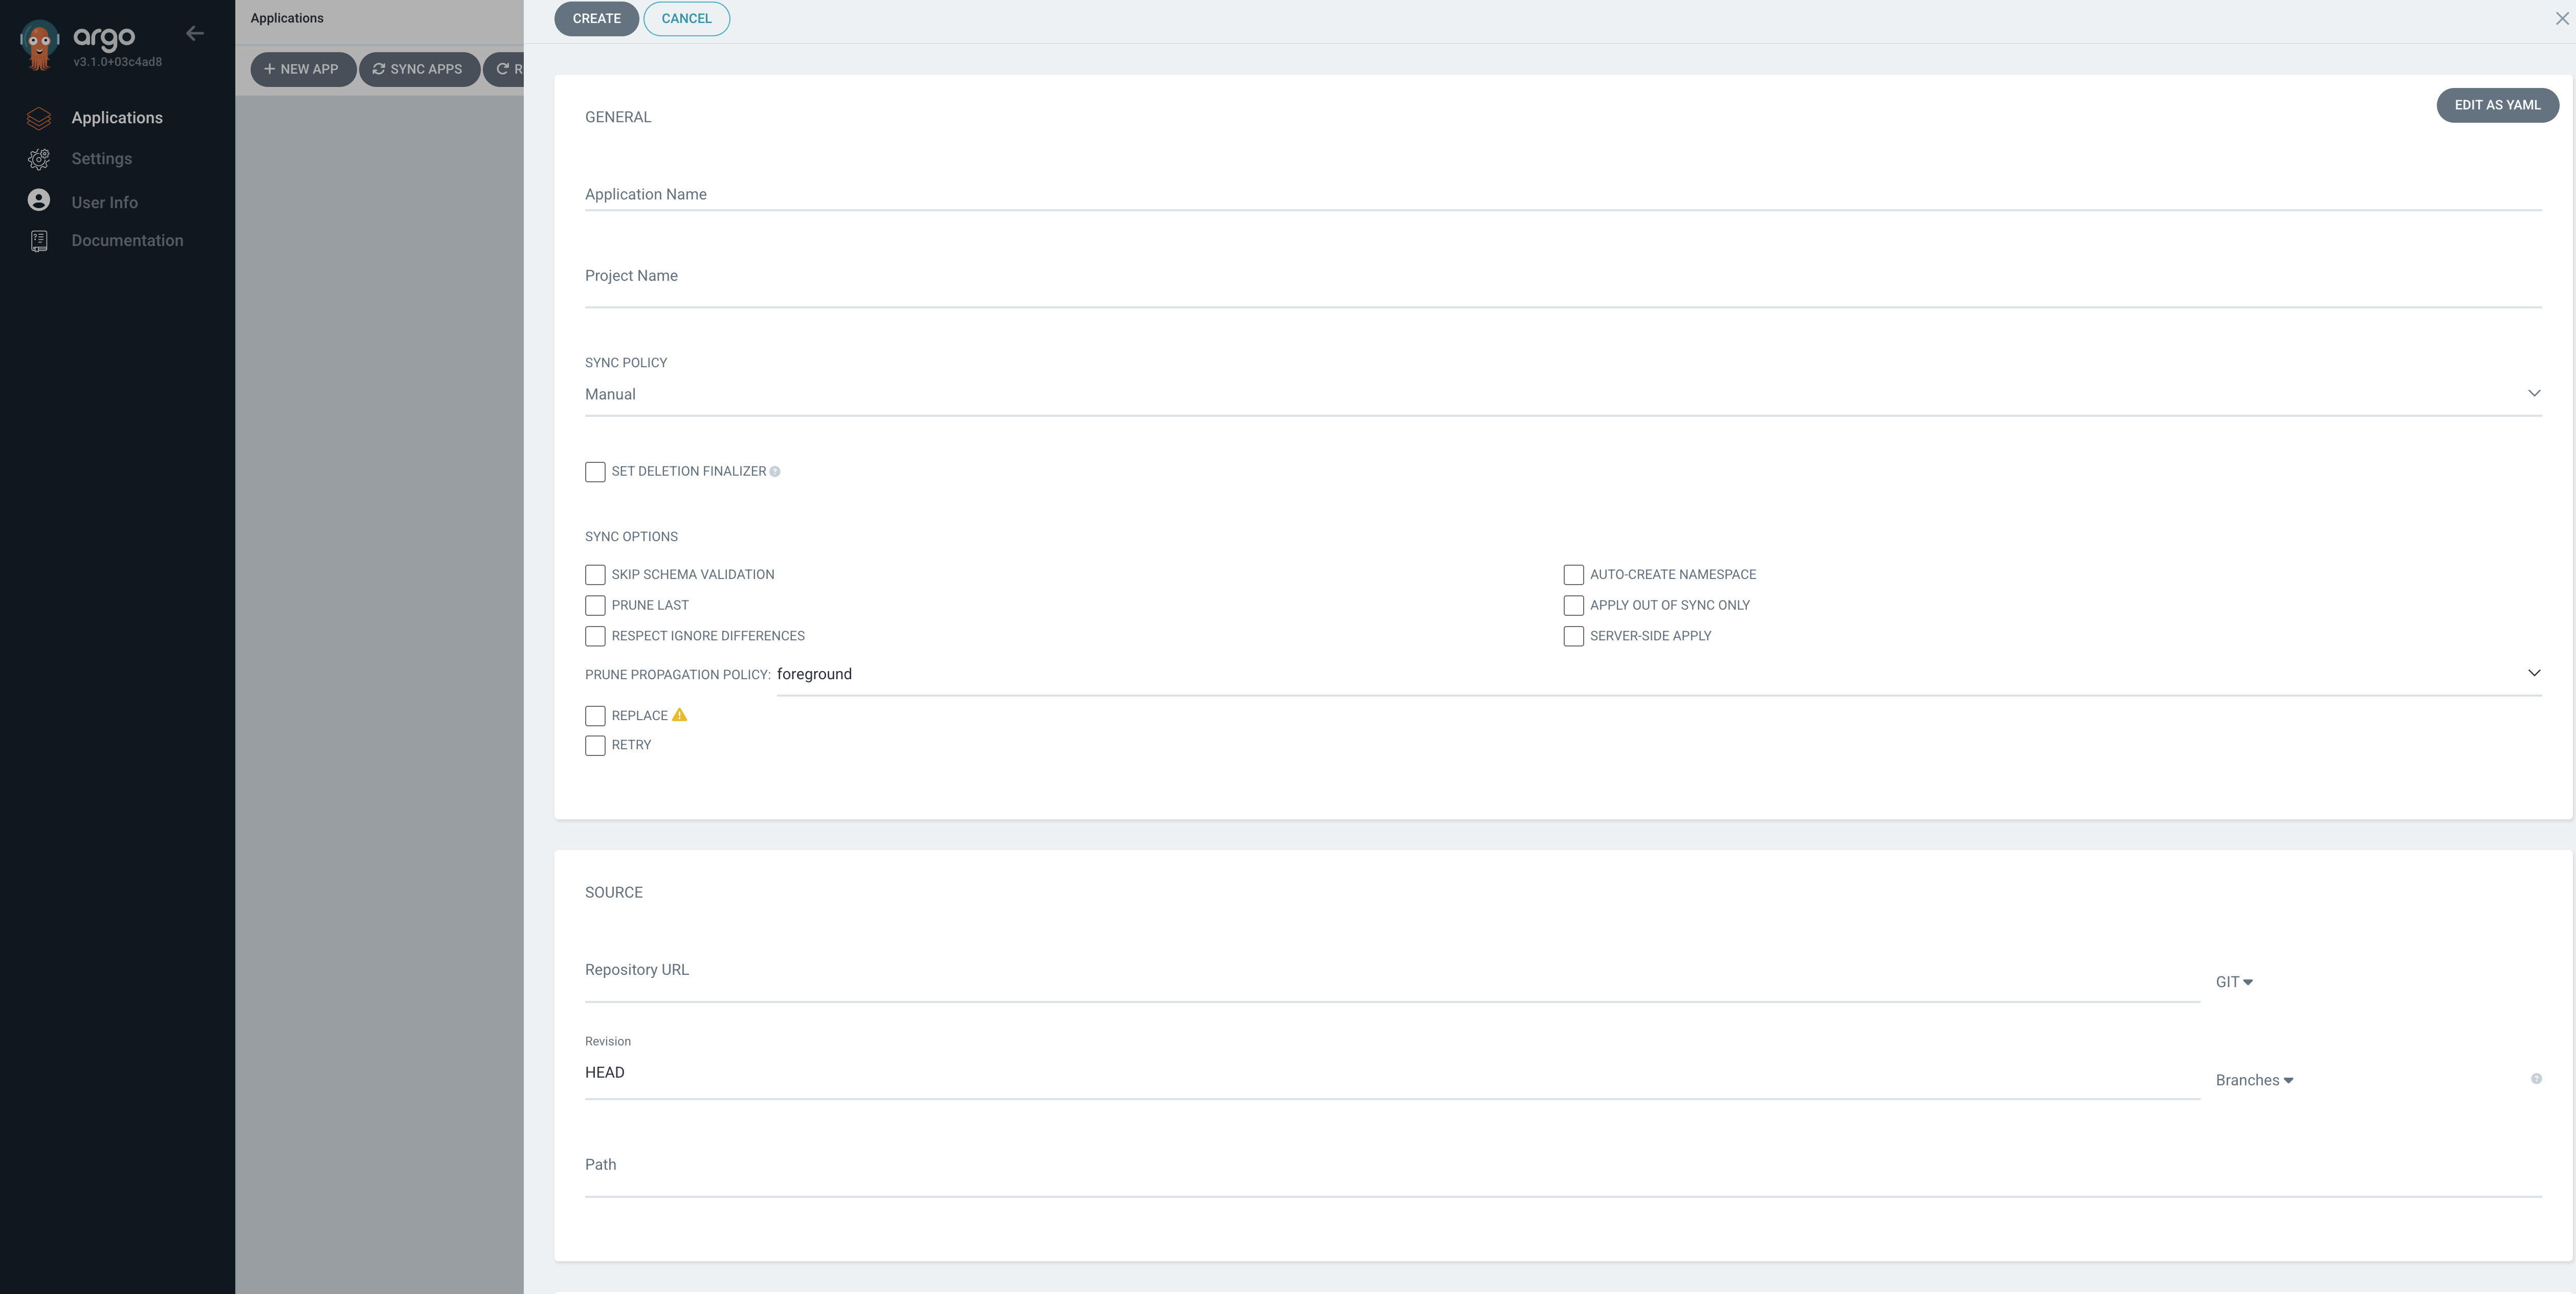Click the EDIT AS YAML button

(2497, 104)
